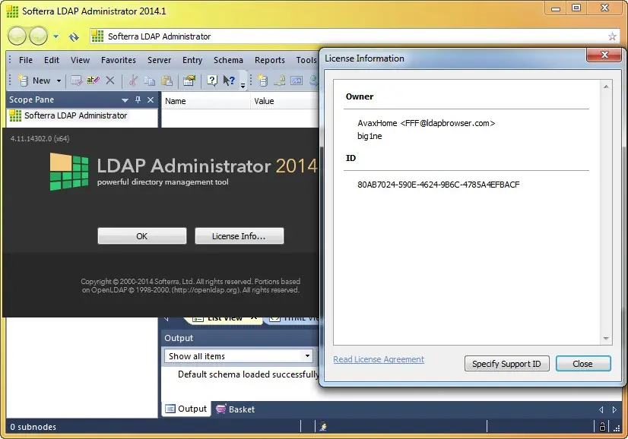Click the Rename toolbar icon
This screenshot has width=628, height=439.
tap(93, 81)
